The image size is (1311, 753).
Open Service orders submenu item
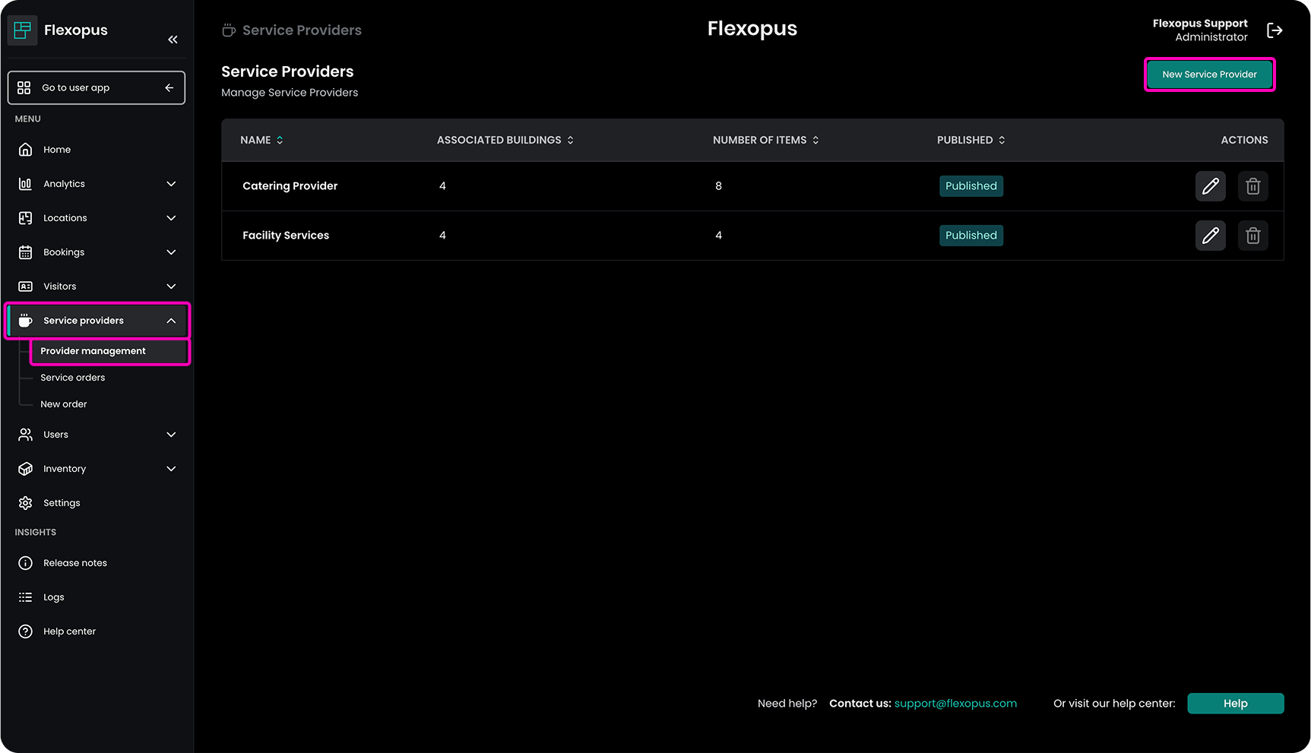click(x=73, y=378)
